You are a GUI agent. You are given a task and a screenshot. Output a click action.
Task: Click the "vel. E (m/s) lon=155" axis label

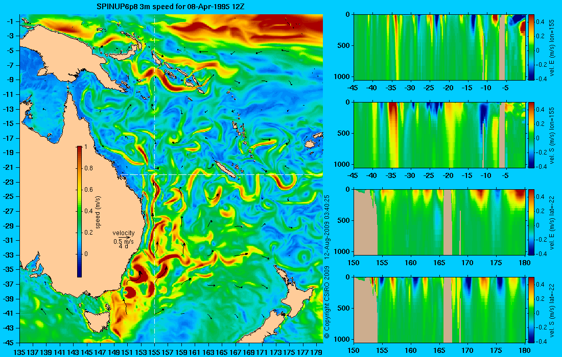pos(552,47)
